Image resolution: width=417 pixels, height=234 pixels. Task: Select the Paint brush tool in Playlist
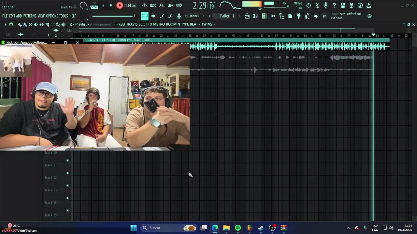tap(25, 24)
